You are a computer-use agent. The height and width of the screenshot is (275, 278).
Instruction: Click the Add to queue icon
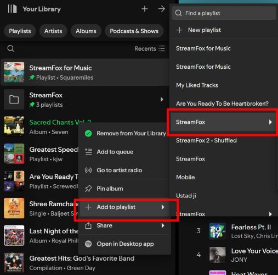(88, 152)
